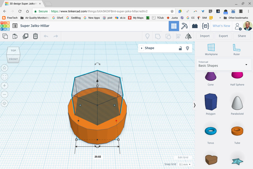Open the Workplane tool
Viewport: 253px width, 169px height.
[211, 49]
